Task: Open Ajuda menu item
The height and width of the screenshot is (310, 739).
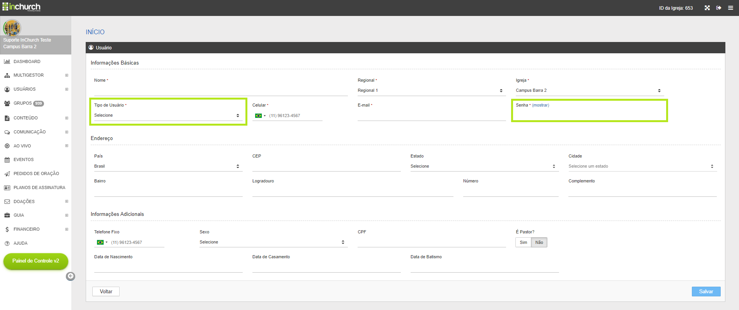Action: click(x=35, y=243)
